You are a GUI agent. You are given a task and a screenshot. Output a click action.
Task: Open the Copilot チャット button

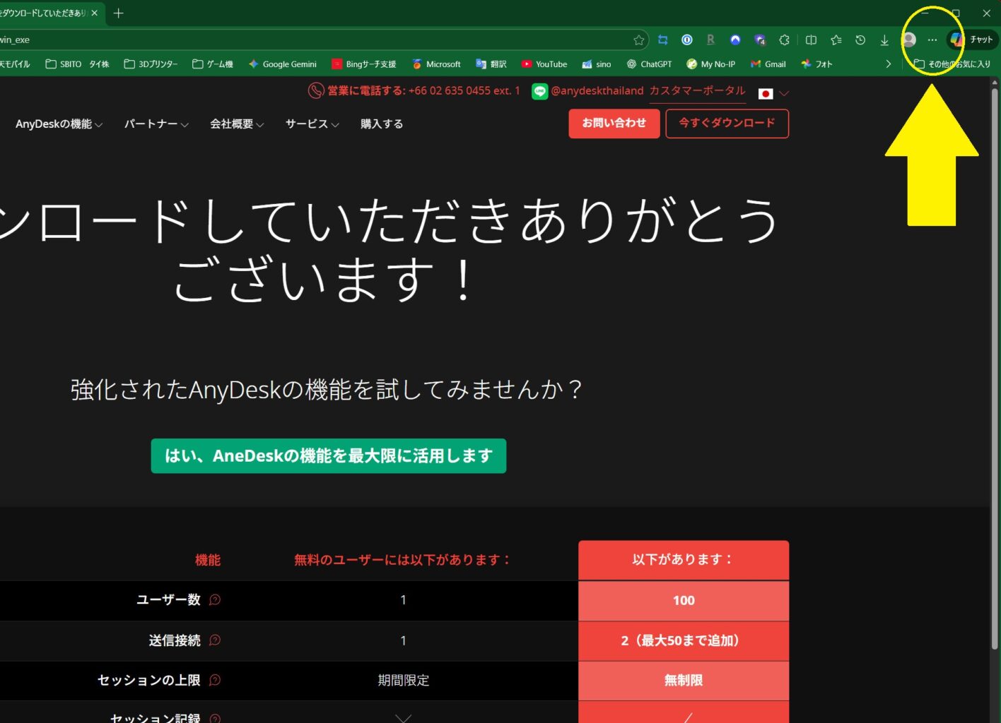pyautogui.click(x=972, y=40)
